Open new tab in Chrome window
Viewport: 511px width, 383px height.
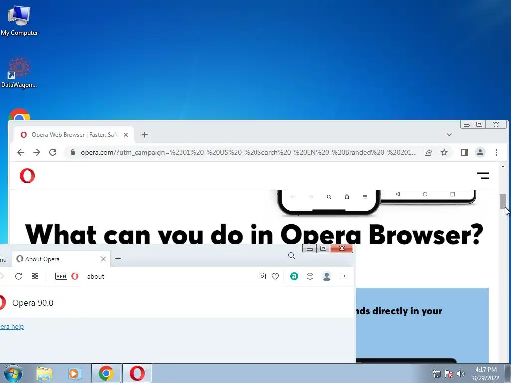pyautogui.click(x=145, y=135)
